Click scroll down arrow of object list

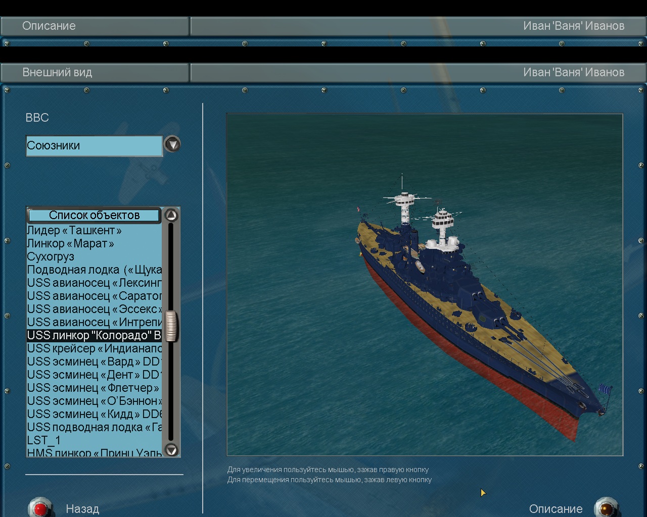(171, 449)
